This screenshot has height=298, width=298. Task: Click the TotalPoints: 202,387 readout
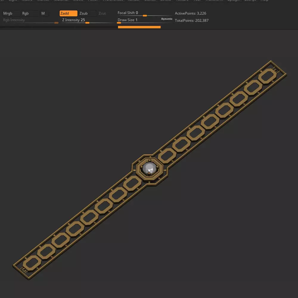192,21
